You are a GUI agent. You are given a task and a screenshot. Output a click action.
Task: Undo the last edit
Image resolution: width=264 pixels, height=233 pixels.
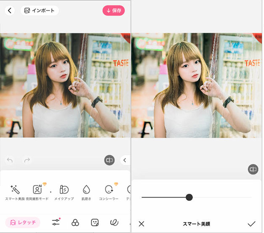coord(10,160)
